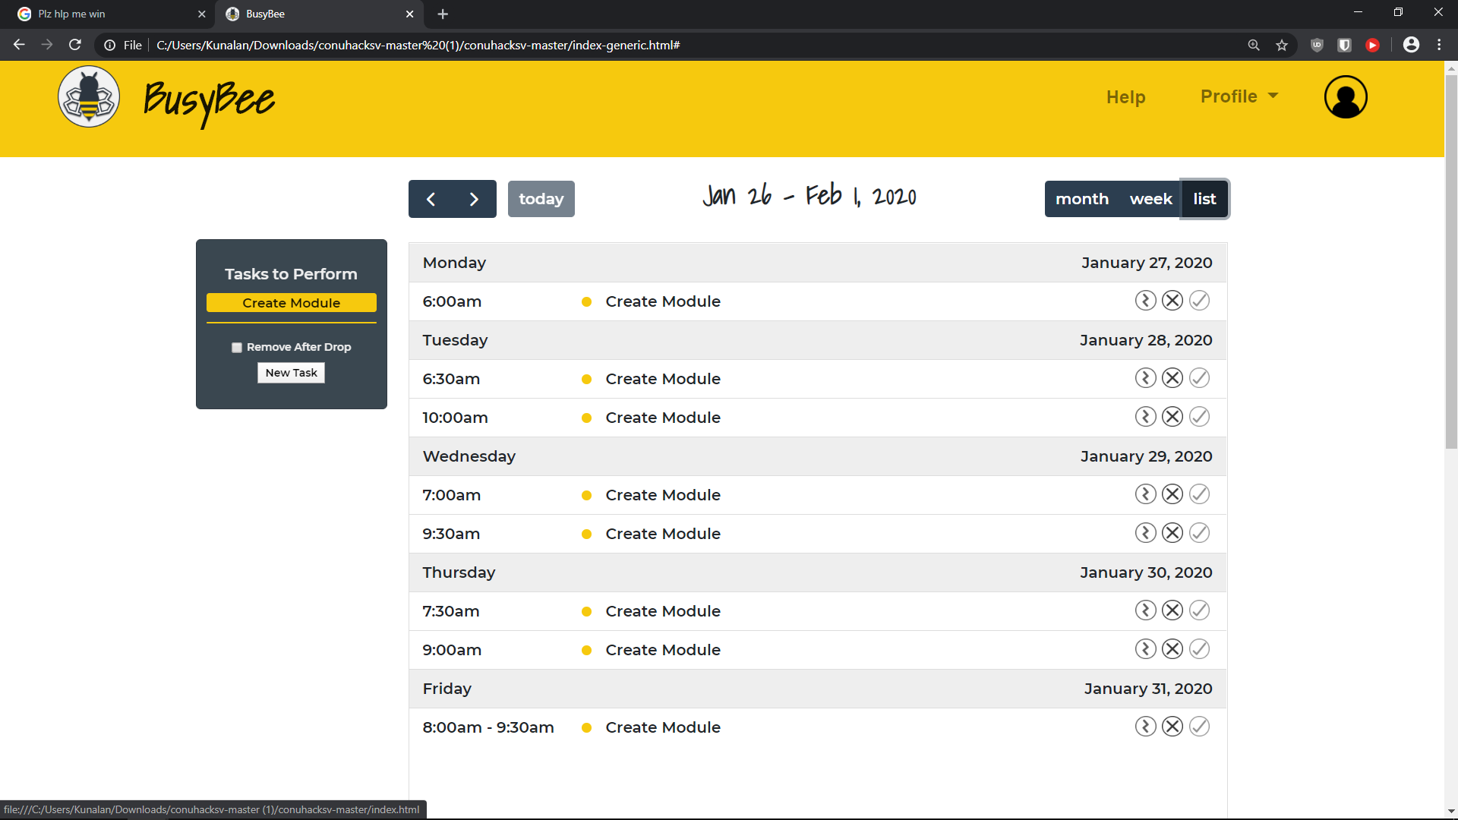Click the X icon on Friday 8:00am task
Viewport: 1458px width, 820px height.
(x=1172, y=727)
